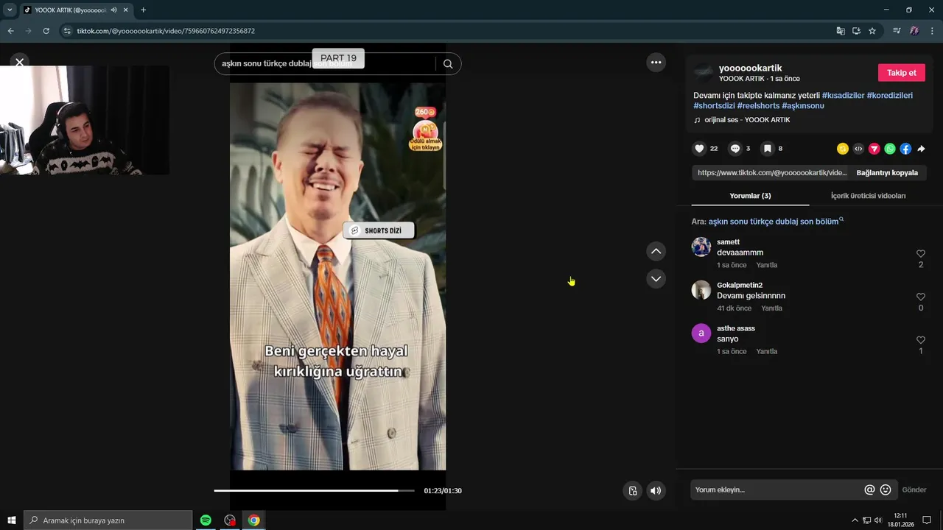The width and height of the screenshot is (943, 530).
Task: Click the Bağlantıyı kopyala button
Action: (x=887, y=173)
